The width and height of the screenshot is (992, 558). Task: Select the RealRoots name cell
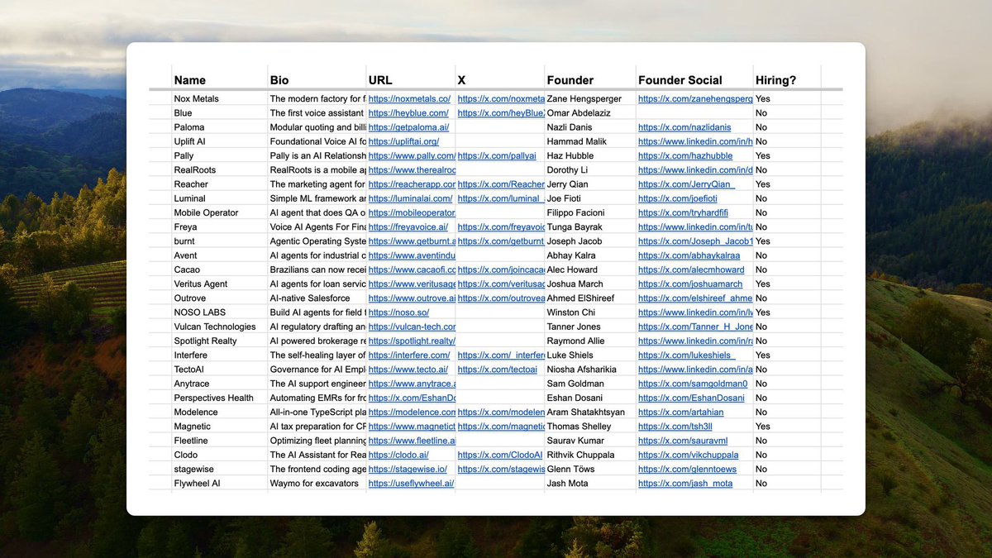(219, 170)
